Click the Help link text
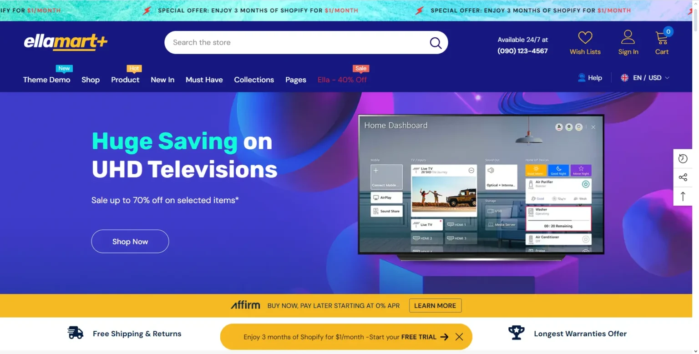The image size is (699, 354). tap(595, 78)
